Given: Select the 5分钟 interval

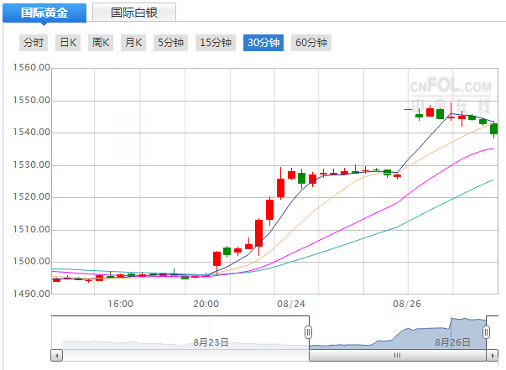Looking at the screenshot, I should click(x=170, y=43).
